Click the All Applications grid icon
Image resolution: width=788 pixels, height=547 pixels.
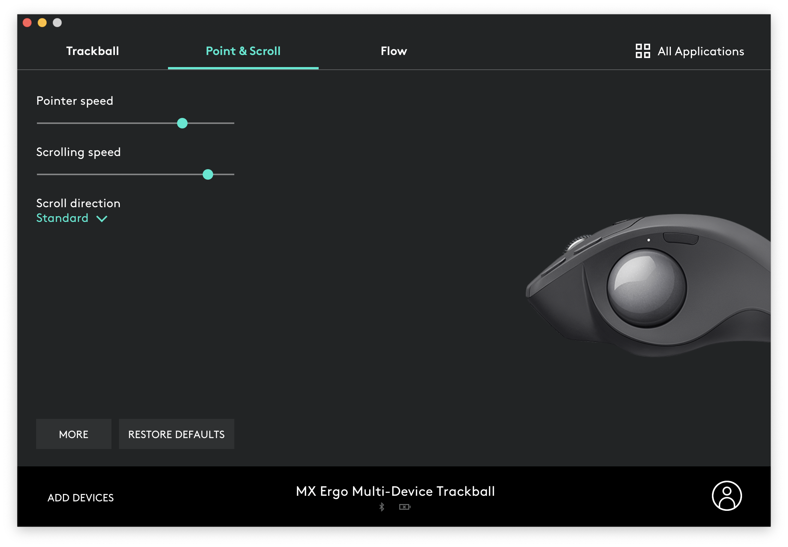coord(643,51)
